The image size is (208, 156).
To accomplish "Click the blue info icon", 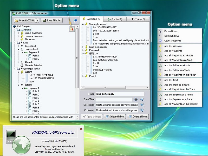I will pyautogui.click(x=75, y=21).
